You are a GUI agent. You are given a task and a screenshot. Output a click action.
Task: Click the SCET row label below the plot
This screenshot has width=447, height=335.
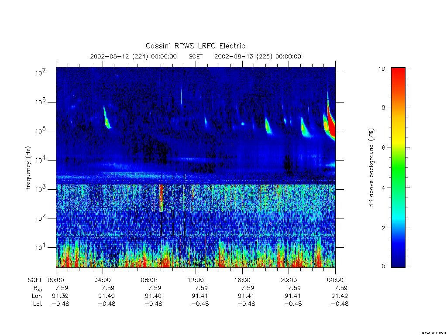click(x=35, y=280)
